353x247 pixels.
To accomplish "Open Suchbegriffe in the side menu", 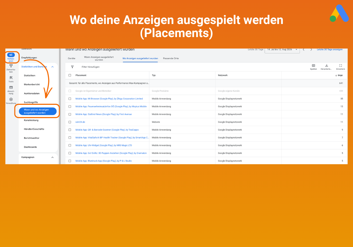I will pos(31,102).
